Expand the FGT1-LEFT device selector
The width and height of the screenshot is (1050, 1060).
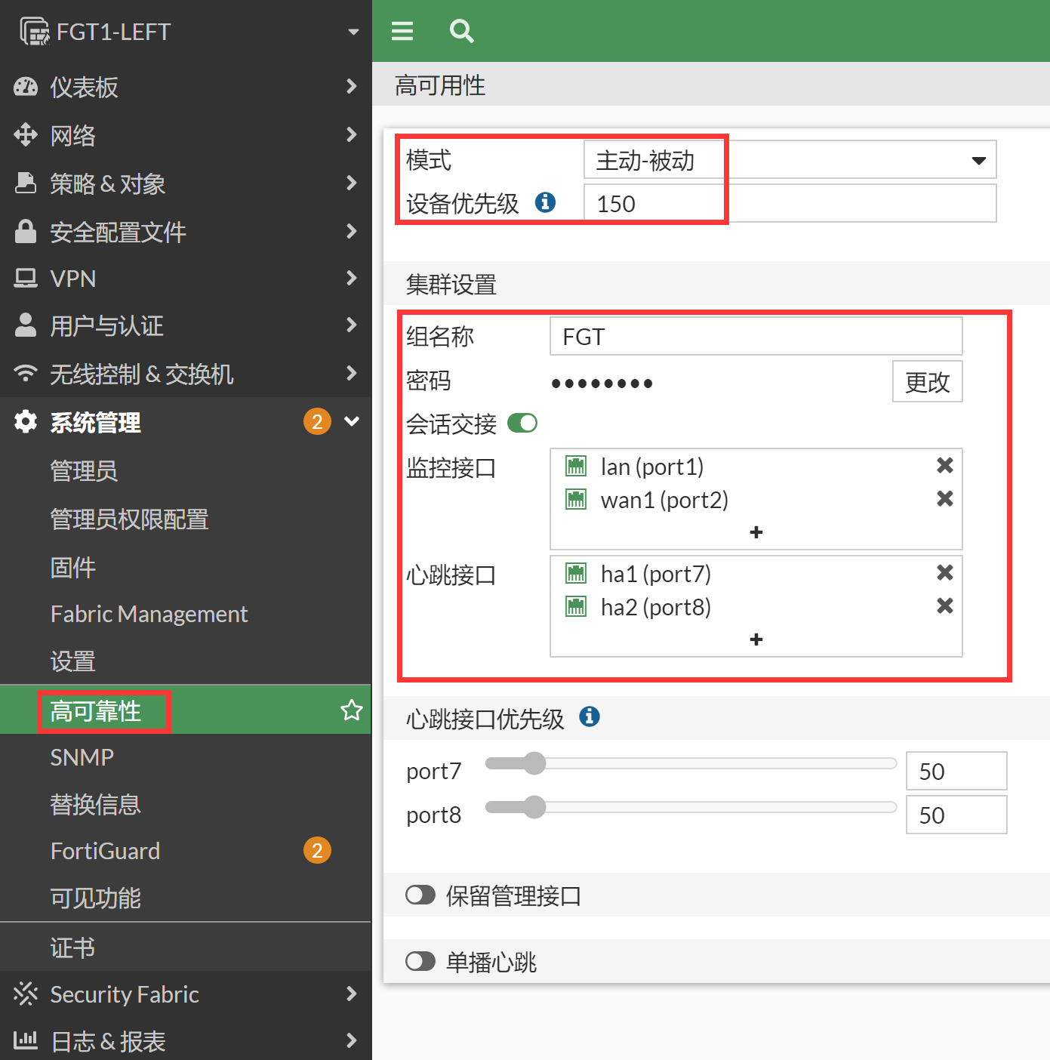(x=353, y=32)
